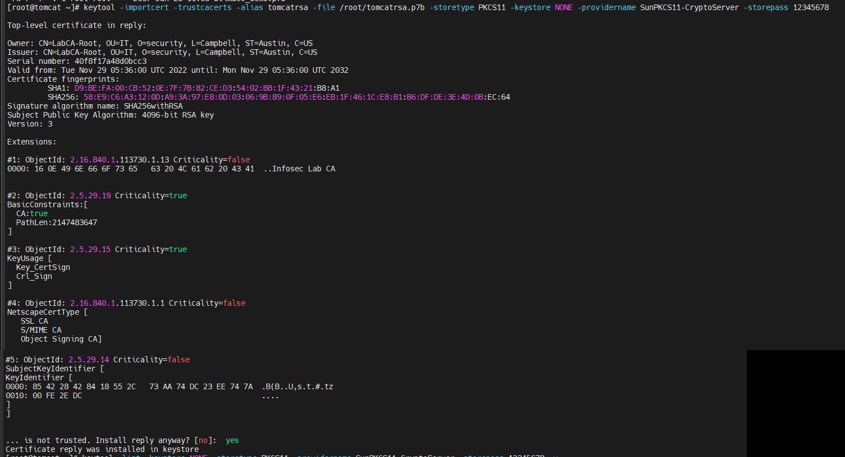This screenshot has height=457, width=845.
Task: Click 'Certificate reply was installed in keystore'
Action: 102,449
